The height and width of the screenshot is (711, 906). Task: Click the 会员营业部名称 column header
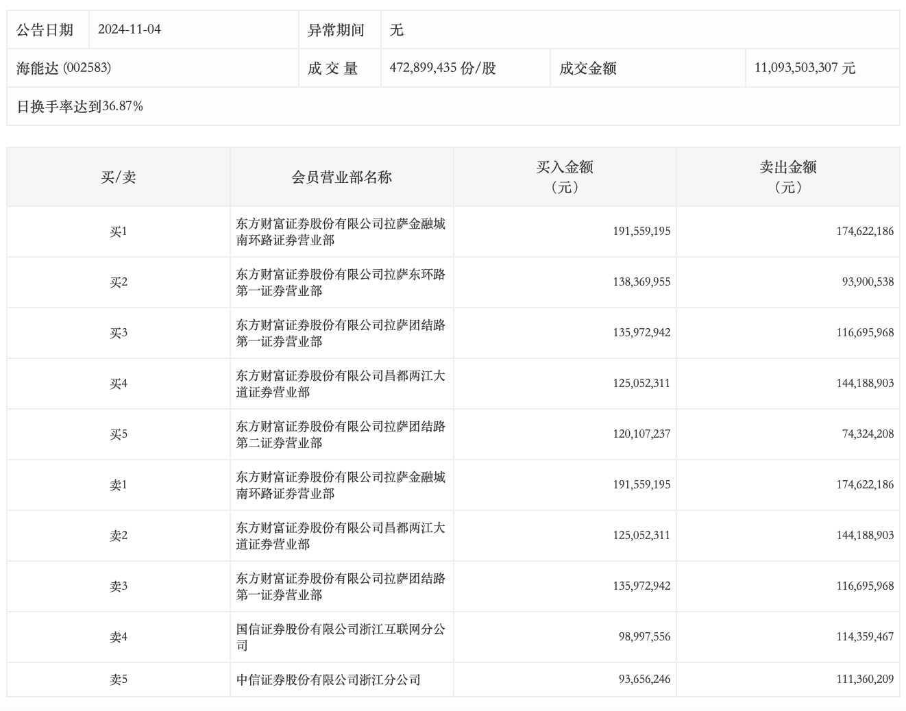(342, 177)
